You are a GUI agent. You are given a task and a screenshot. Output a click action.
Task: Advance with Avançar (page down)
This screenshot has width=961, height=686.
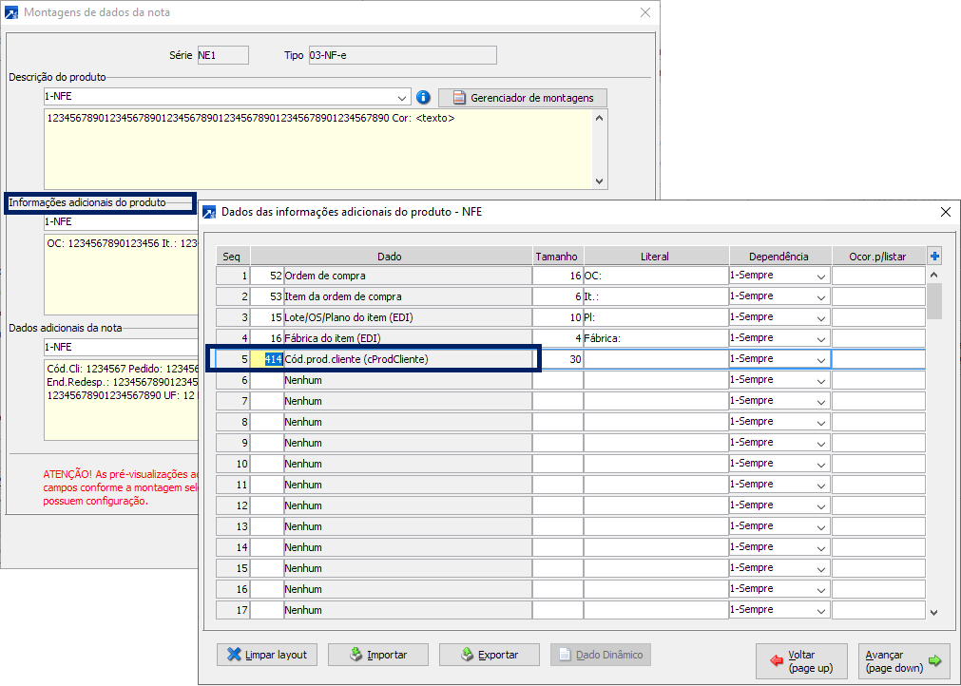pos(902,661)
